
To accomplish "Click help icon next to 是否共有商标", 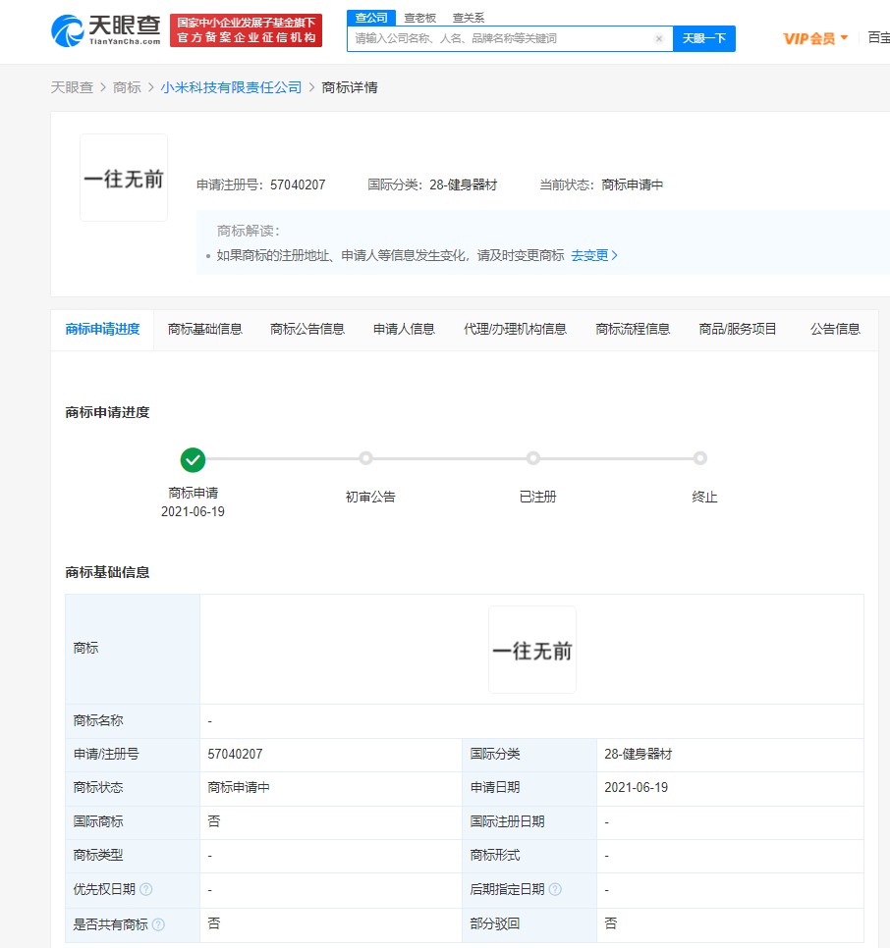I will tap(158, 924).
